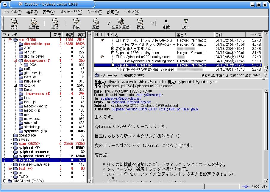Delete the message with 削除 icon
Screen dimensions: 270x192
pos(166,21)
